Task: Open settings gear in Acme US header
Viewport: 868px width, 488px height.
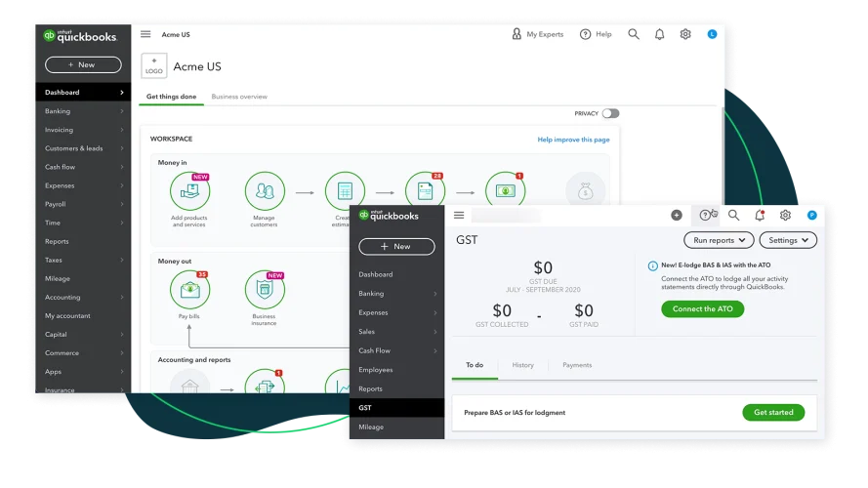Action: tap(685, 34)
